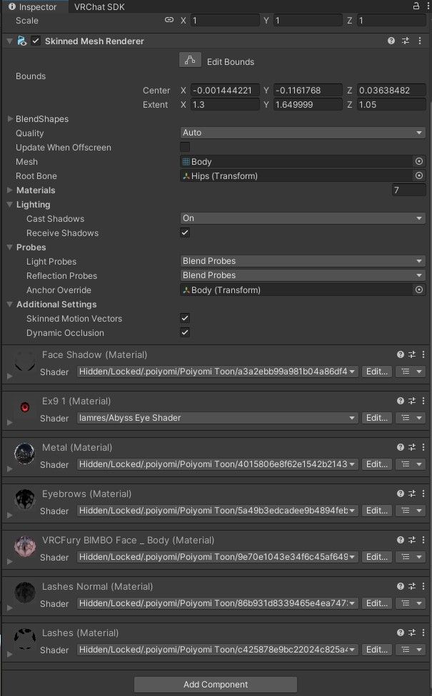Screen dimensions: 432x696
Task: Click the Ex9 1 material preview thumbnail
Action: tap(25, 407)
